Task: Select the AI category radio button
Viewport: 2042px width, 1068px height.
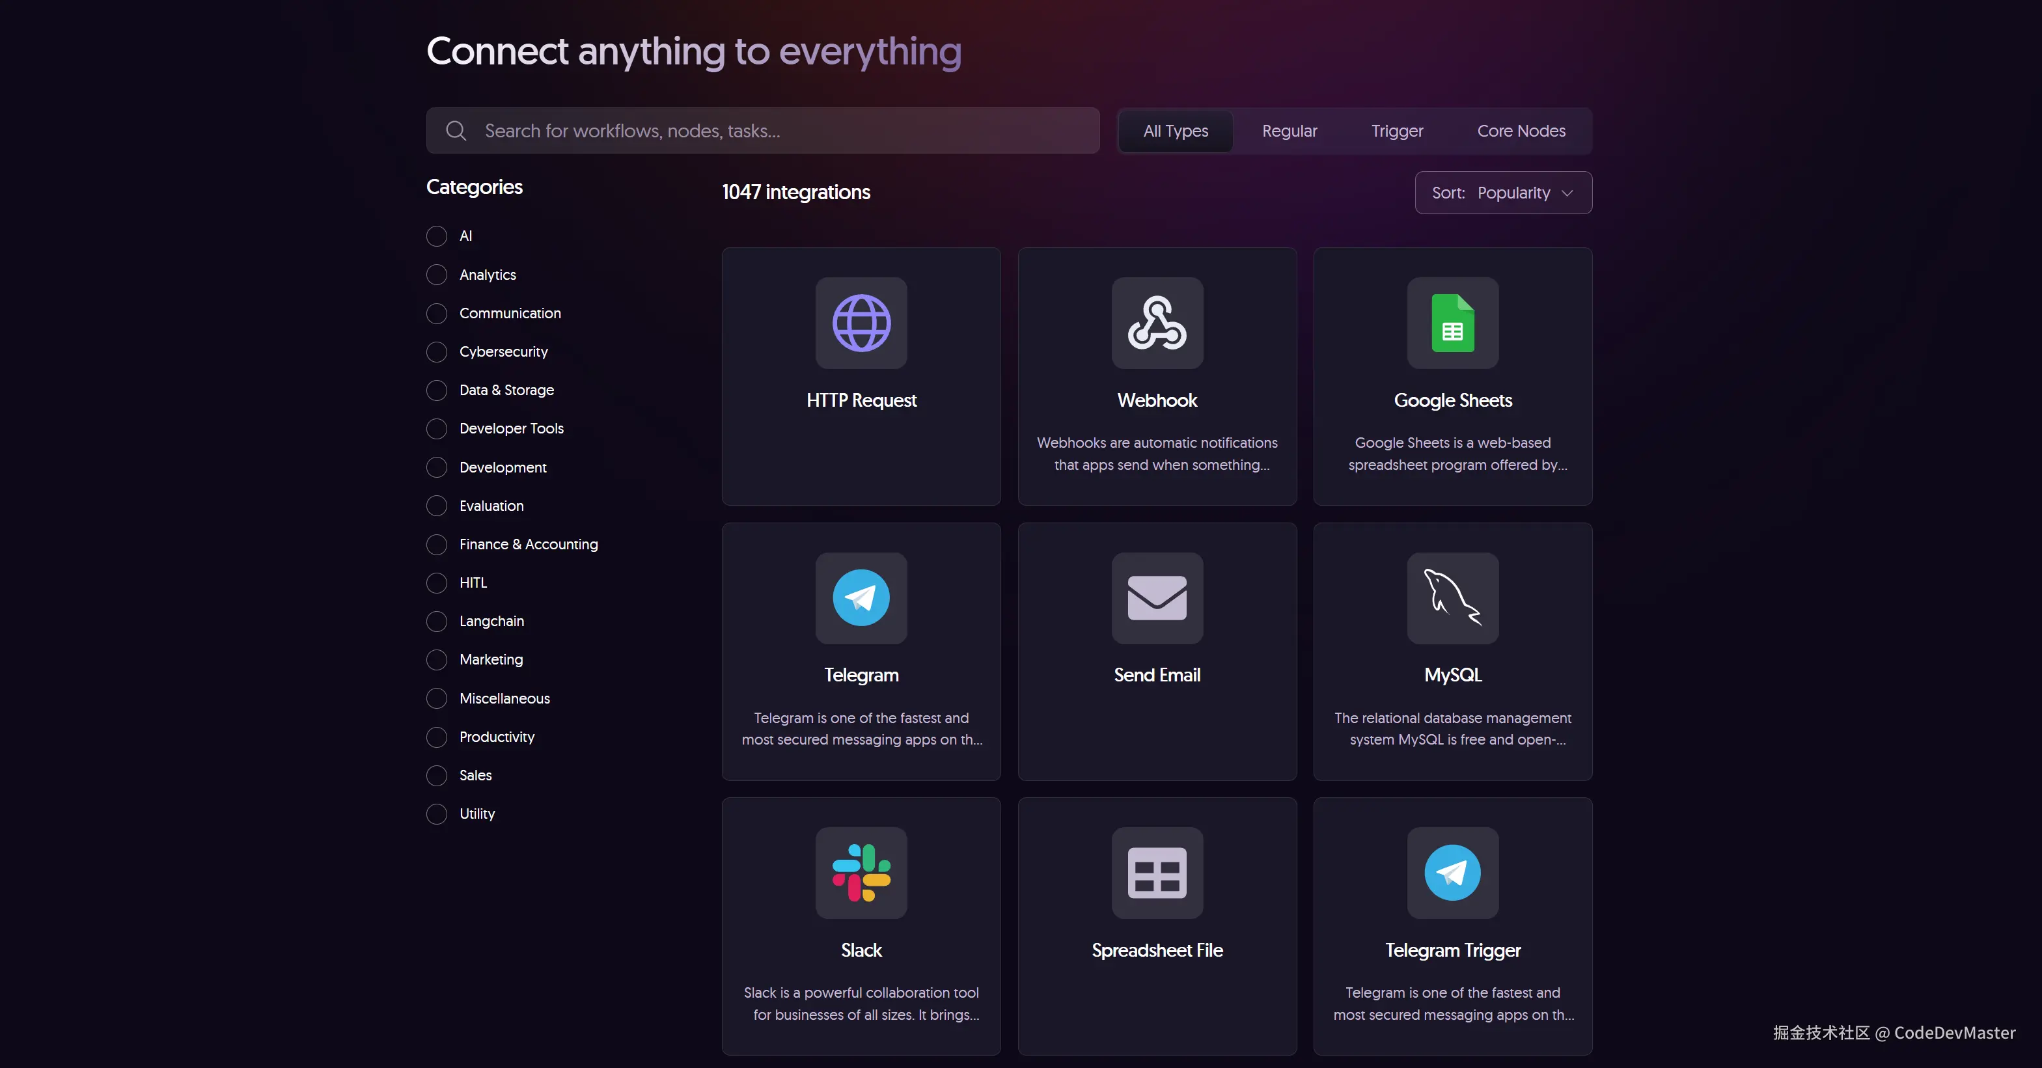Action: 437,236
